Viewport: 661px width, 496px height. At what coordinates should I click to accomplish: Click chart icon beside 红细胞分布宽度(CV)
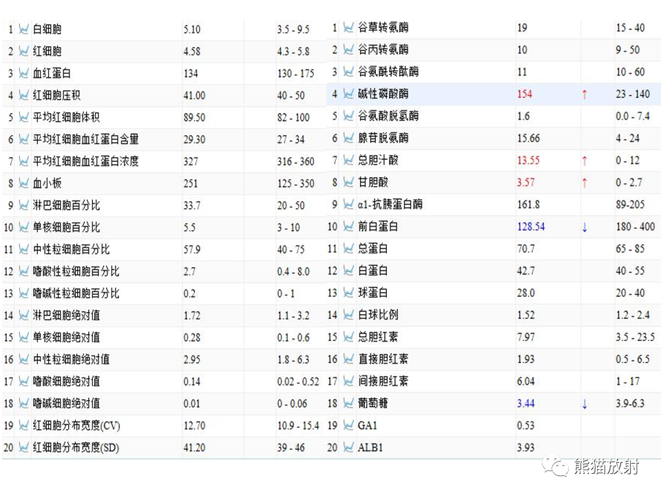23,426
